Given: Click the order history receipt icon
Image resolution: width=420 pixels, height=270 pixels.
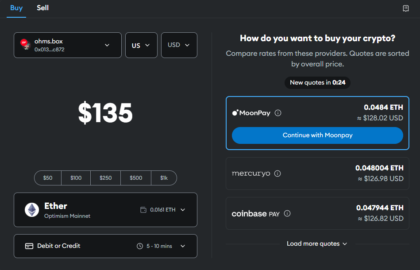Looking at the screenshot, I should tap(405, 8).
